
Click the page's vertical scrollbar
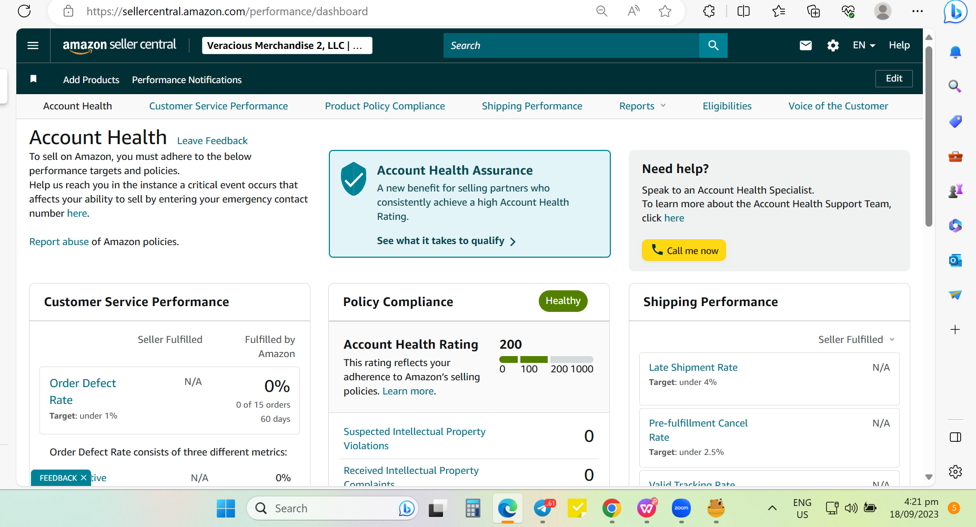pos(929,137)
